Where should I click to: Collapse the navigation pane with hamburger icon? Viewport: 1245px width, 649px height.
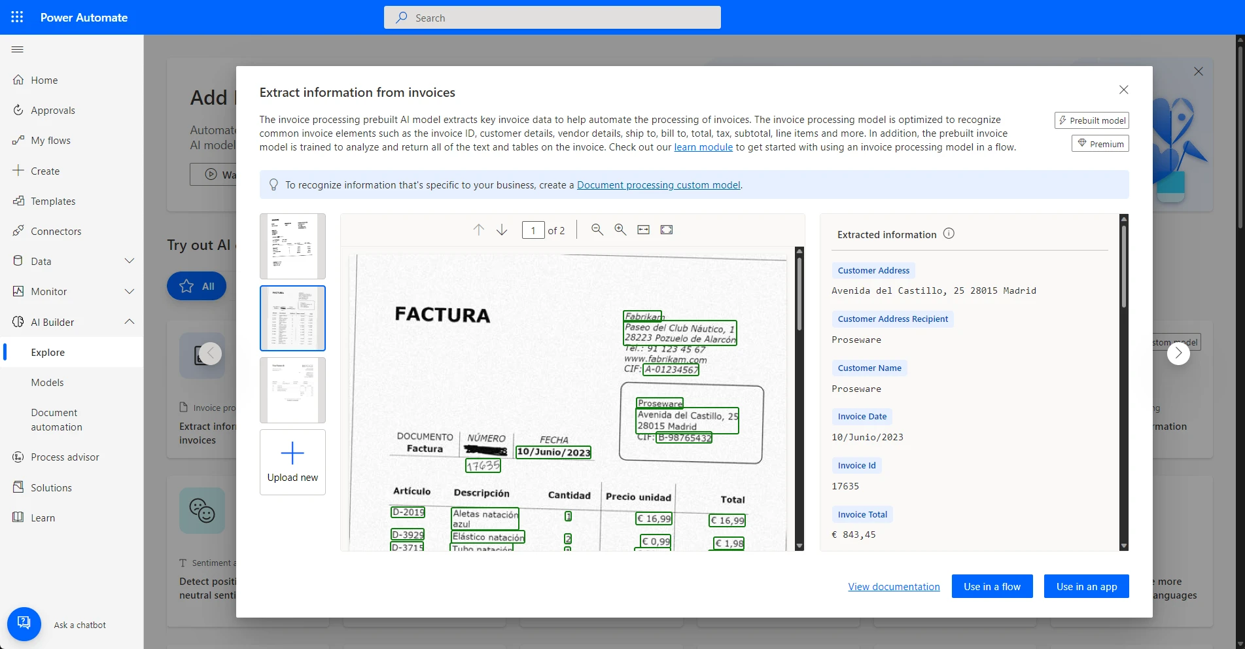click(x=17, y=49)
